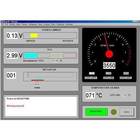The width and height of the screenshot is (140, 140).
Task: Click the green BENZYNA button
Action: tap(97, 112)
